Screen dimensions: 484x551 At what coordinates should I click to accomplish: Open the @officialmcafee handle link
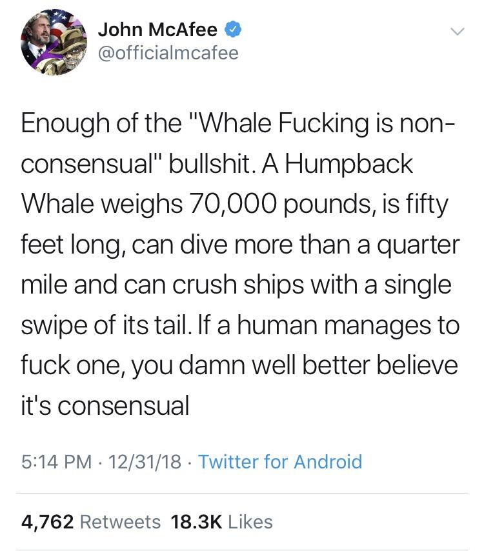168,53
